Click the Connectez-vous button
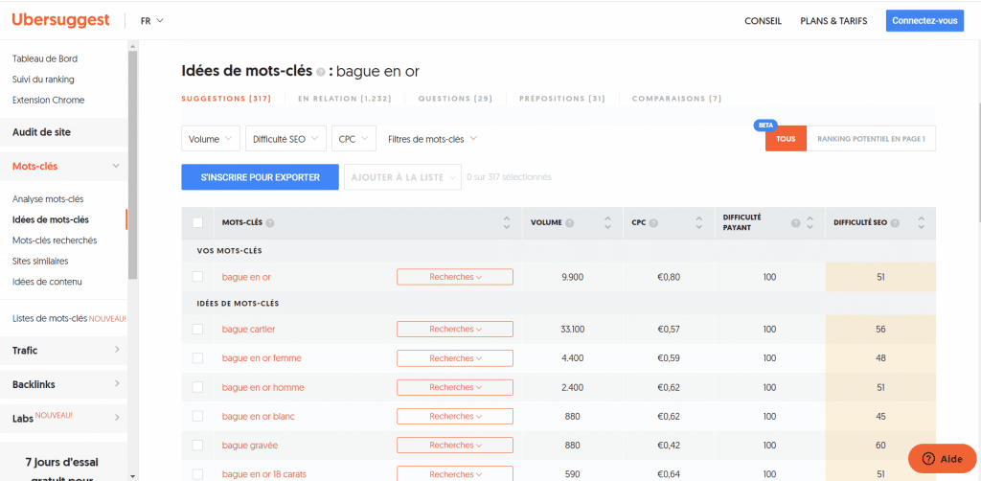This screenshot has width=981, height=481. pyautogui.click(x=924, y=21)
